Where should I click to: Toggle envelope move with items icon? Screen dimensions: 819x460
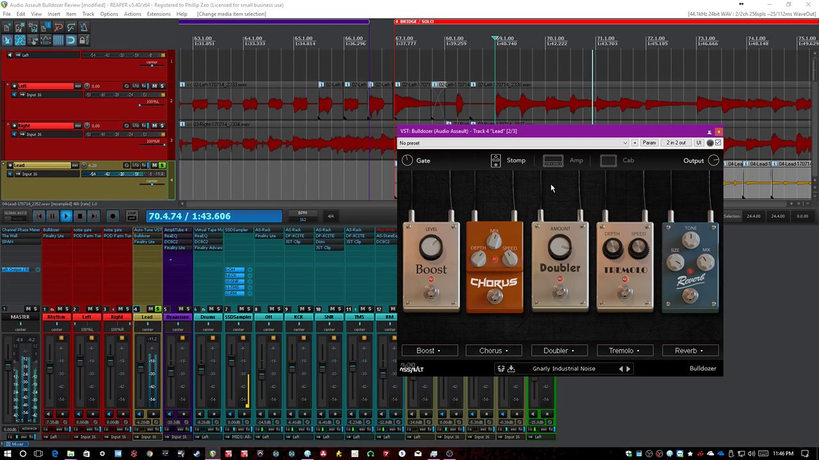pyautogui.click(x=45, y=40)
